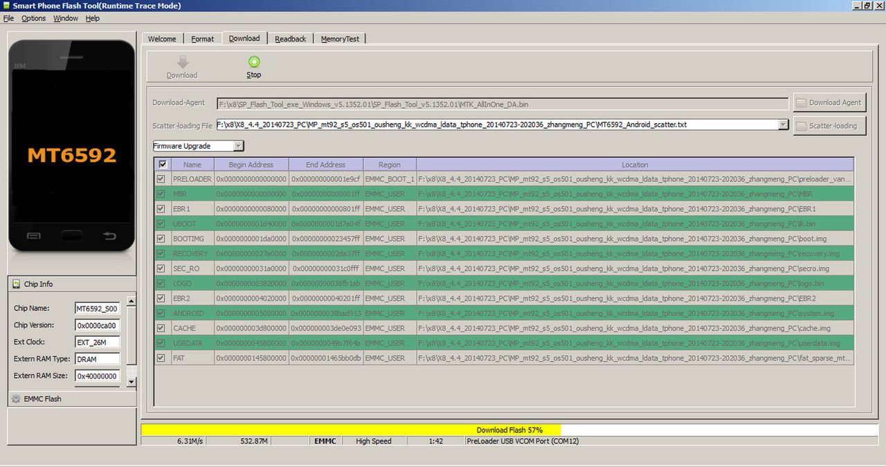Click the Chip Info panel scrollbar
Viewport: 886px width, 467px height.
point(132,340)
